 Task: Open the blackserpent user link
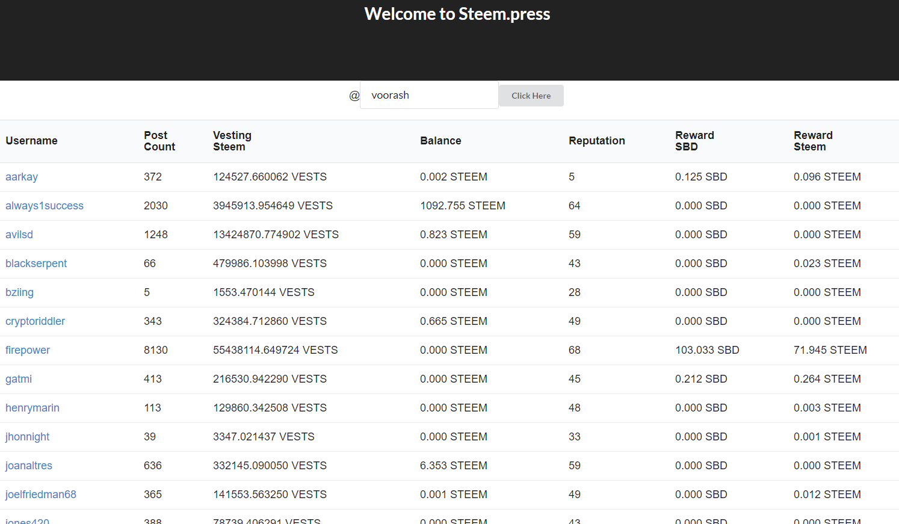(36, 264)
